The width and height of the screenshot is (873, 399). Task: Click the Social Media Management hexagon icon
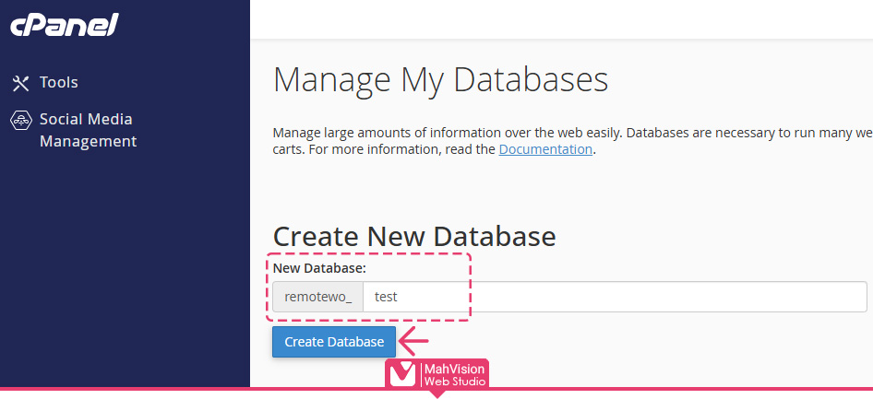click(x=20, y=121)
